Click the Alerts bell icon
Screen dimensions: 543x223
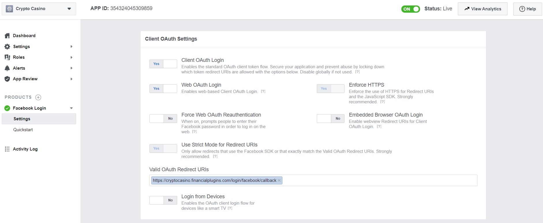pos(7,68)
